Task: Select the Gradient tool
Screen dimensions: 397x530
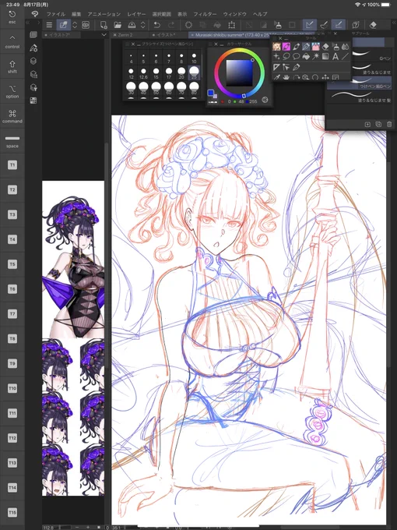Action: pos(325,56)
